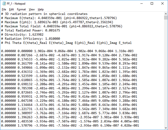Screen dimensions: 168x130
Task: Click the Radiation Efficiency value 1.010000
Action: [52, 39]
